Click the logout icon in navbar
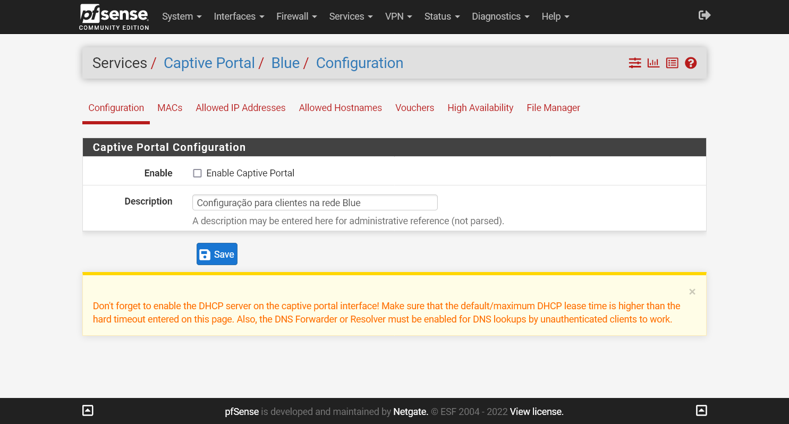The image size is (789, 424). tap(704, 15)
